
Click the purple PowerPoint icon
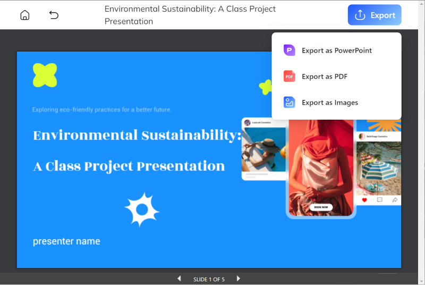pos(289,51)
